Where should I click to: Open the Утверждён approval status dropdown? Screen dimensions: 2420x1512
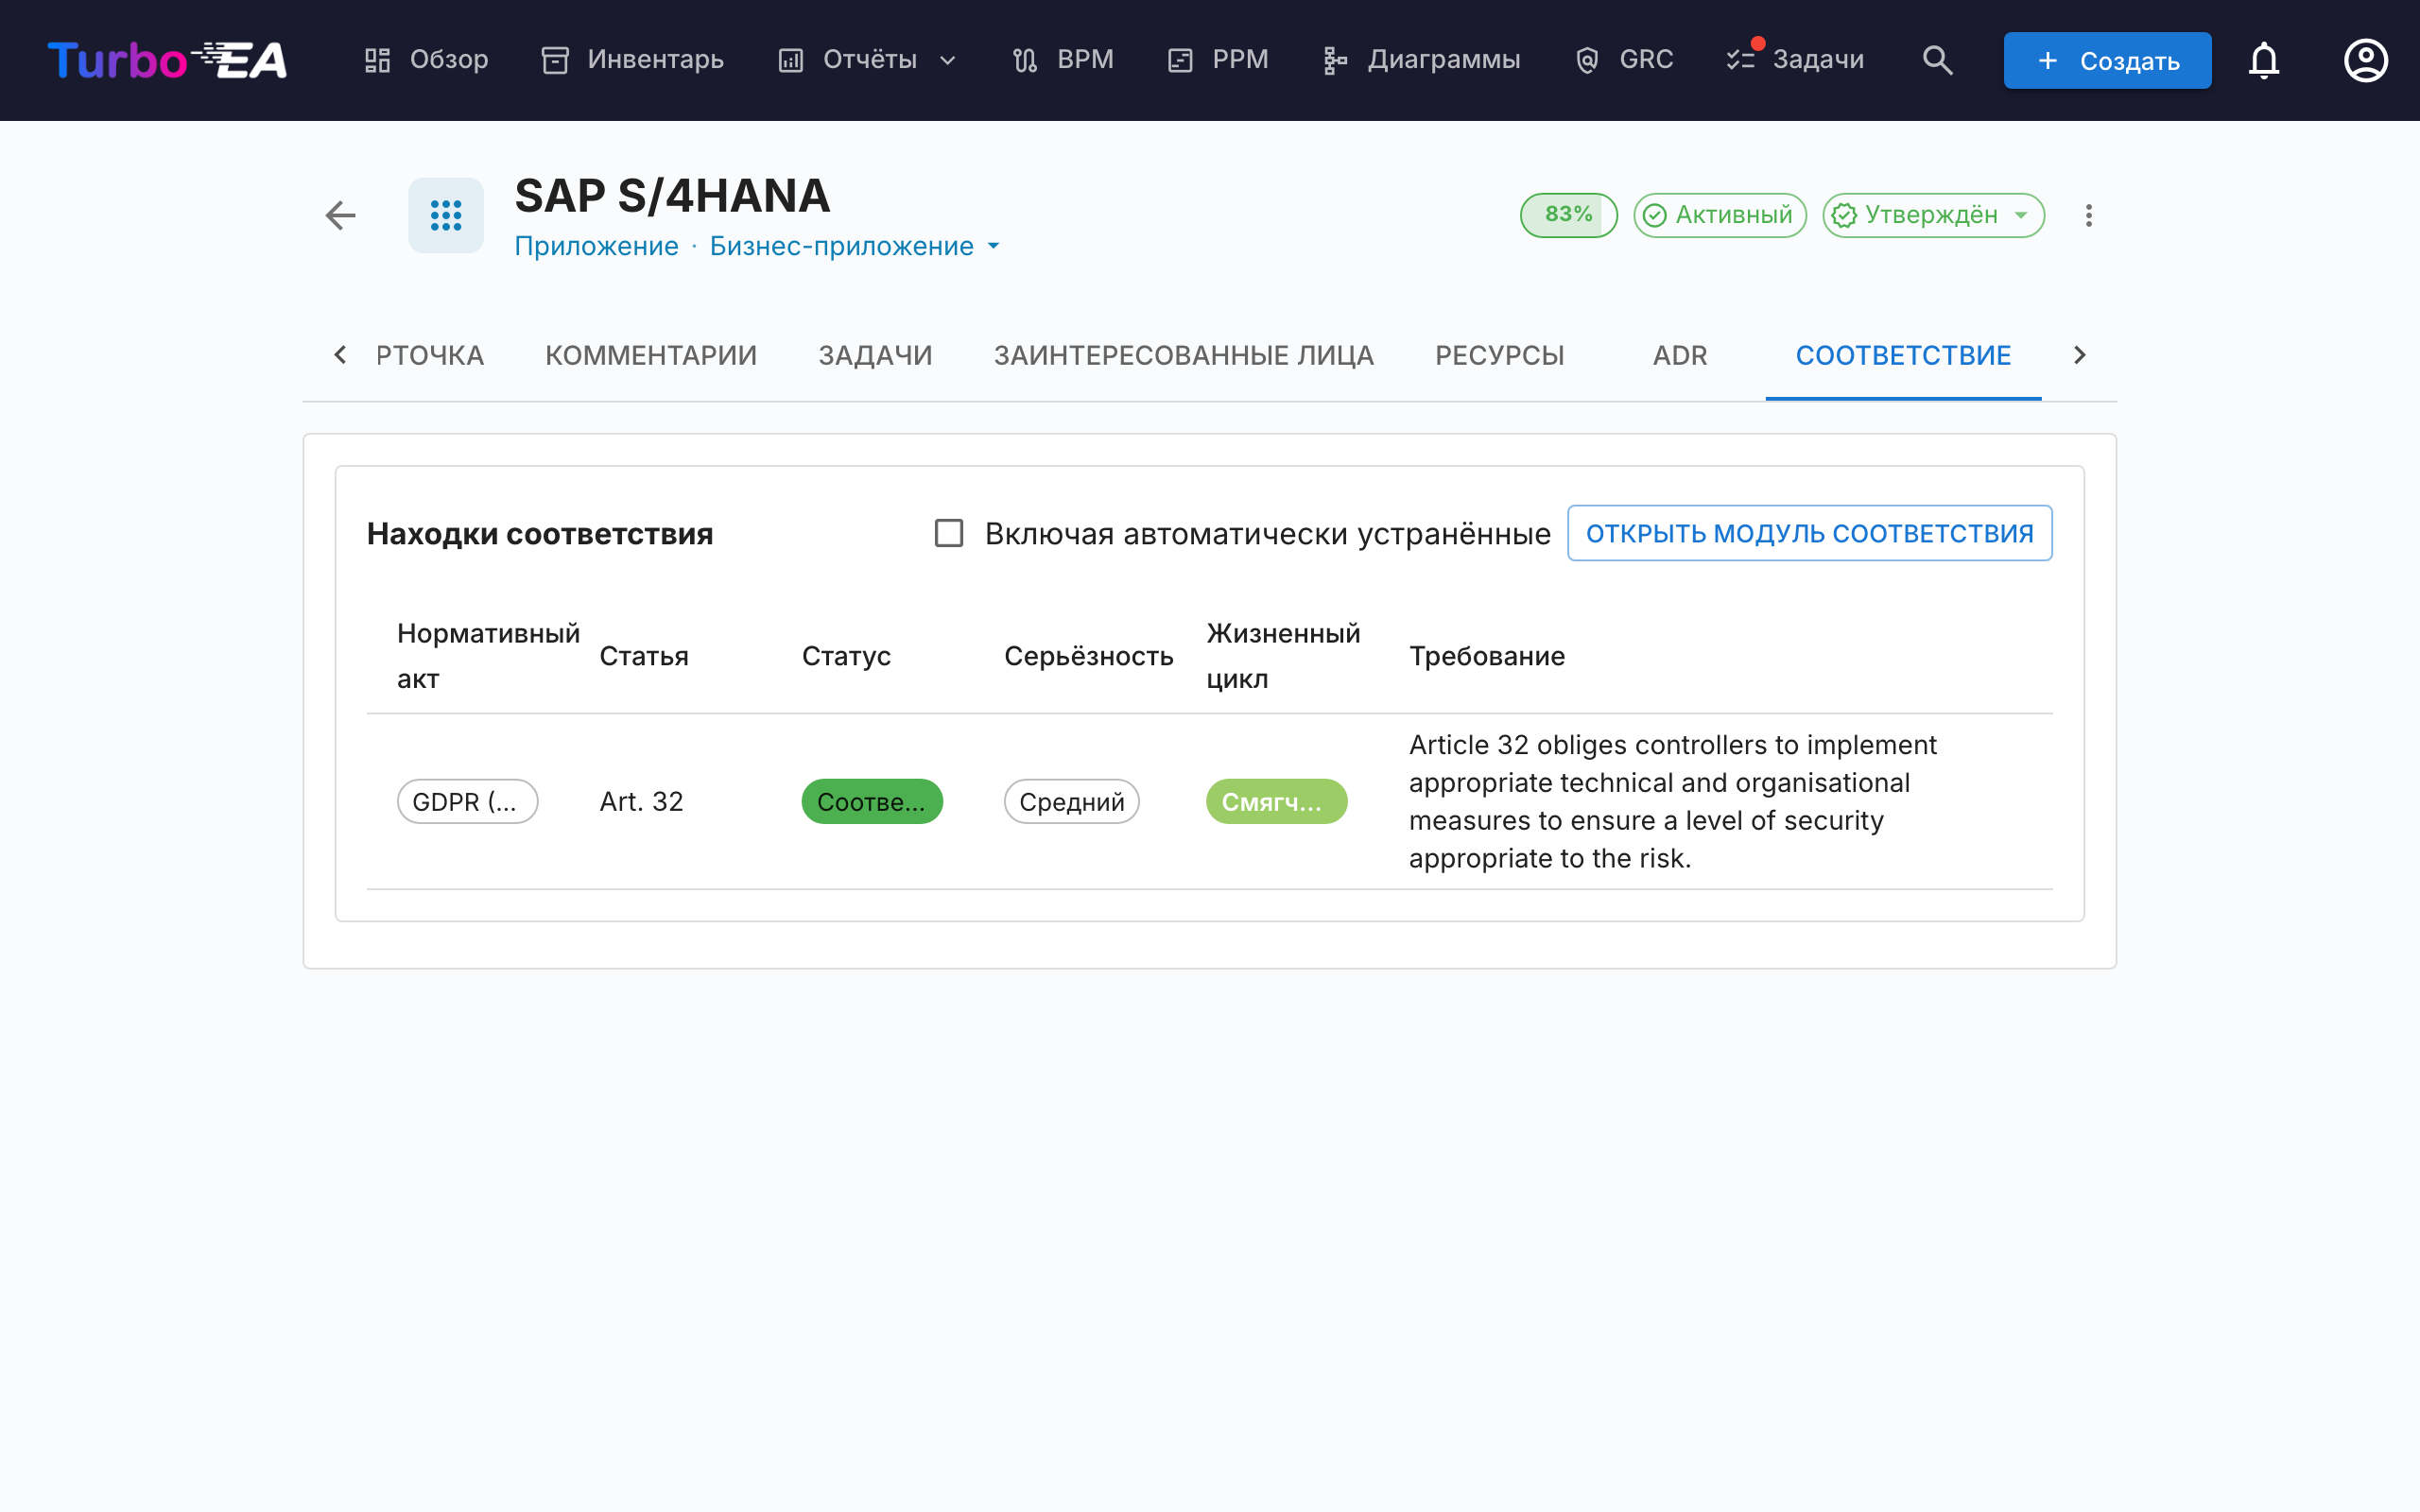[1934, 215]
